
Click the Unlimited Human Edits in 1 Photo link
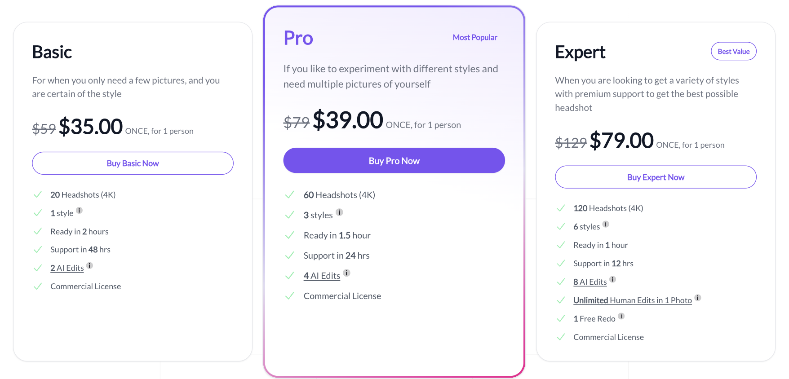(x=632, y=300)
